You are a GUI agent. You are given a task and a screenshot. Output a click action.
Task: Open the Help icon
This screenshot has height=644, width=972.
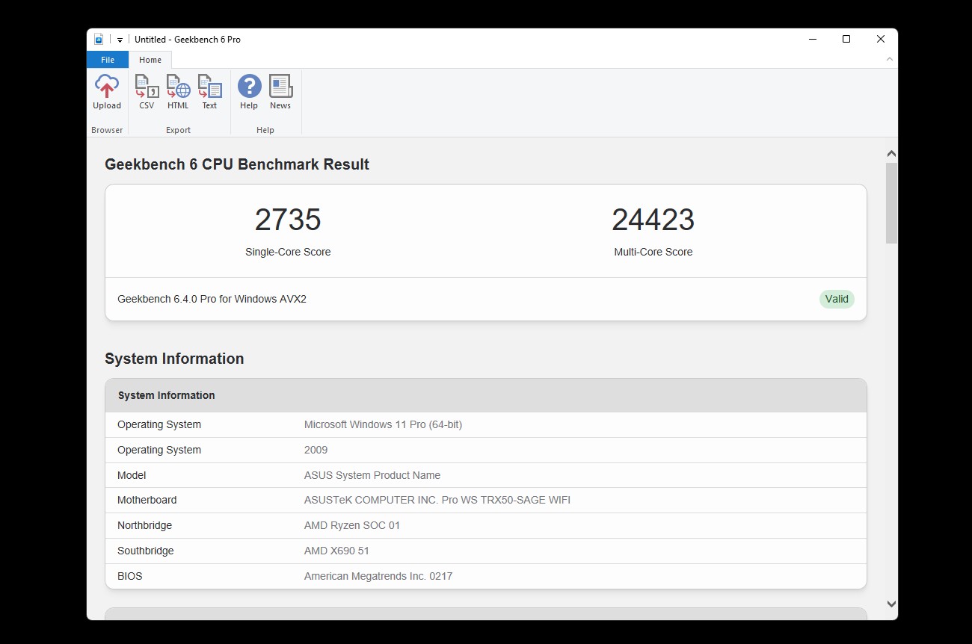click(x=249, y=93)
